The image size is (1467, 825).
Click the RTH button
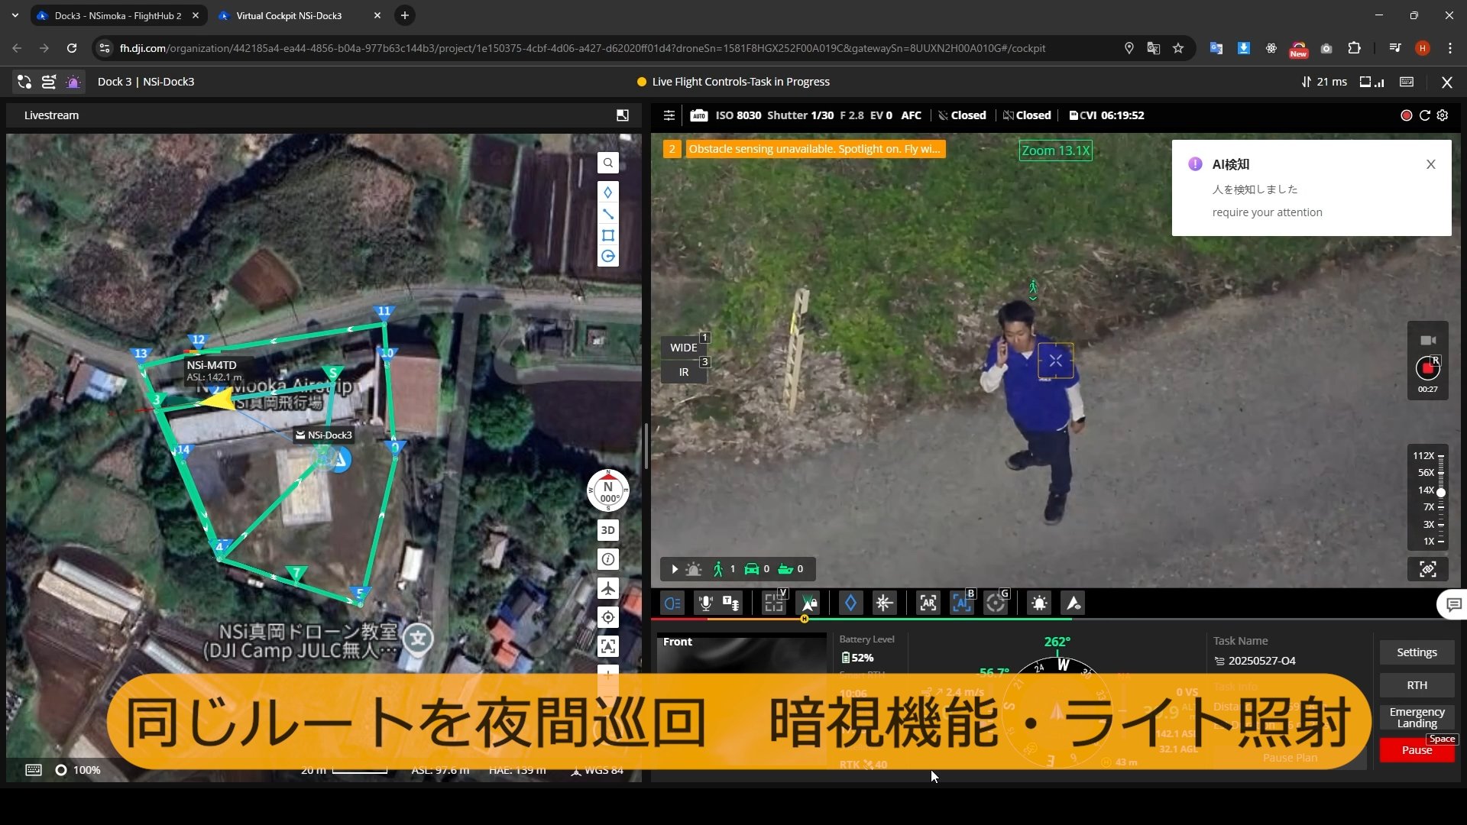point(1417,685)
